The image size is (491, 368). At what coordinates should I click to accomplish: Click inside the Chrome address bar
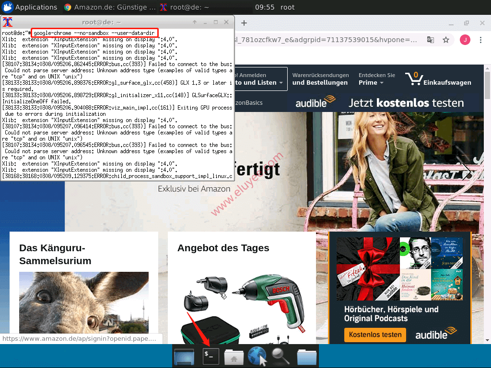[336, 40]
